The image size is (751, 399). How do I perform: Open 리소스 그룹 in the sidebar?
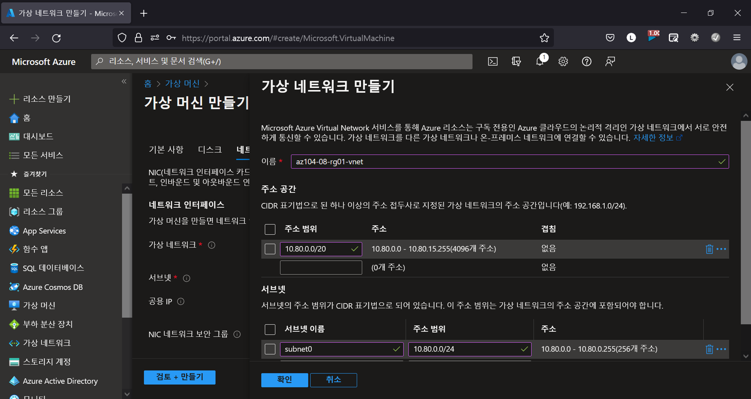[x=36, y=212]
